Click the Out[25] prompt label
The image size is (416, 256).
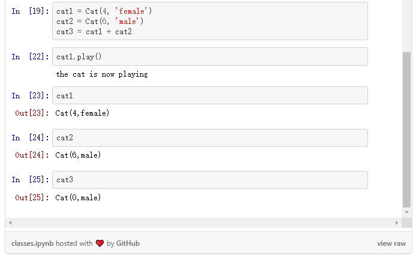click(x=32, y=197)
